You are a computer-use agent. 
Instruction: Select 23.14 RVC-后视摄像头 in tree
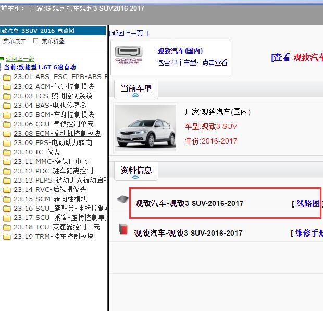pos(50,190)
